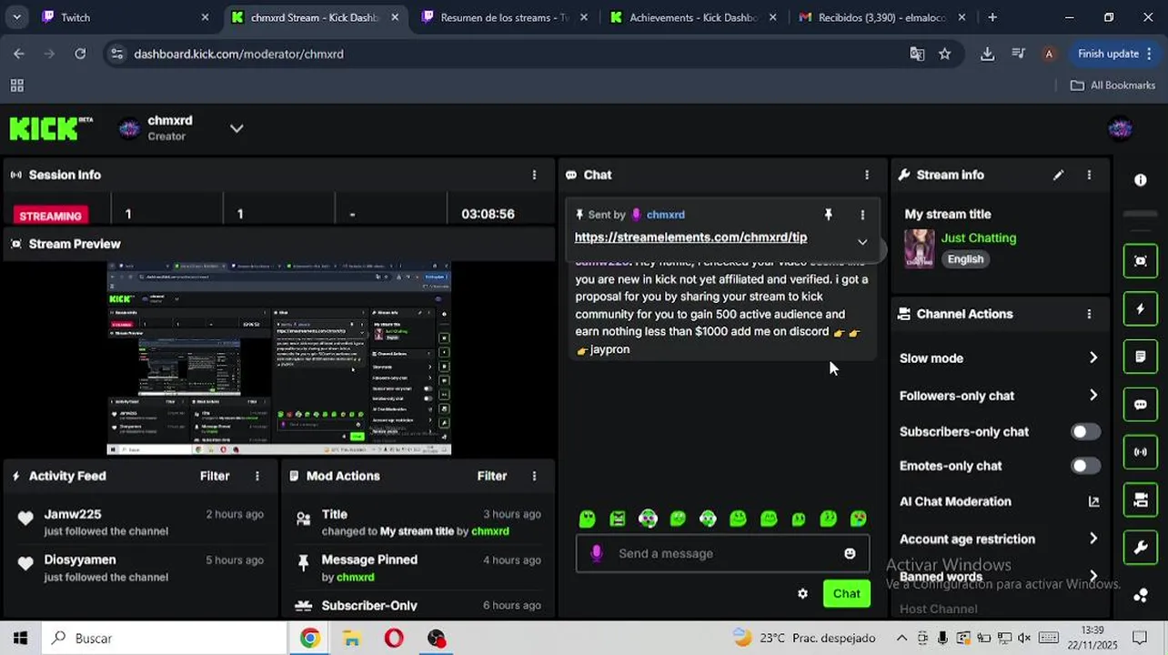
Task: Switch to Gmail Recibidos tab
Action: click(881, 17)
